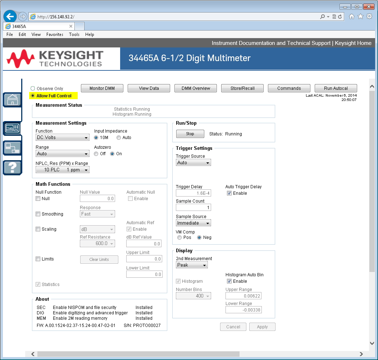This screenshot has height=360, width=378.
Task: Click the Run Autocal button
Action: click(336, 88)
